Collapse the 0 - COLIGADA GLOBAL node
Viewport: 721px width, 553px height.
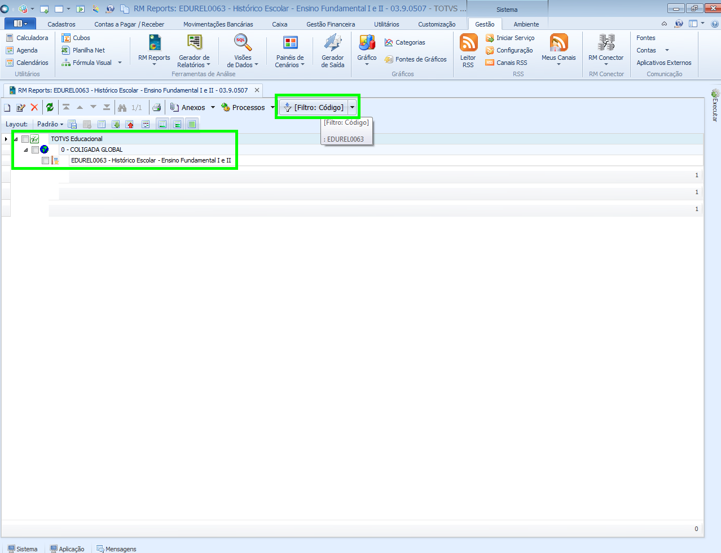click(26, 150)
